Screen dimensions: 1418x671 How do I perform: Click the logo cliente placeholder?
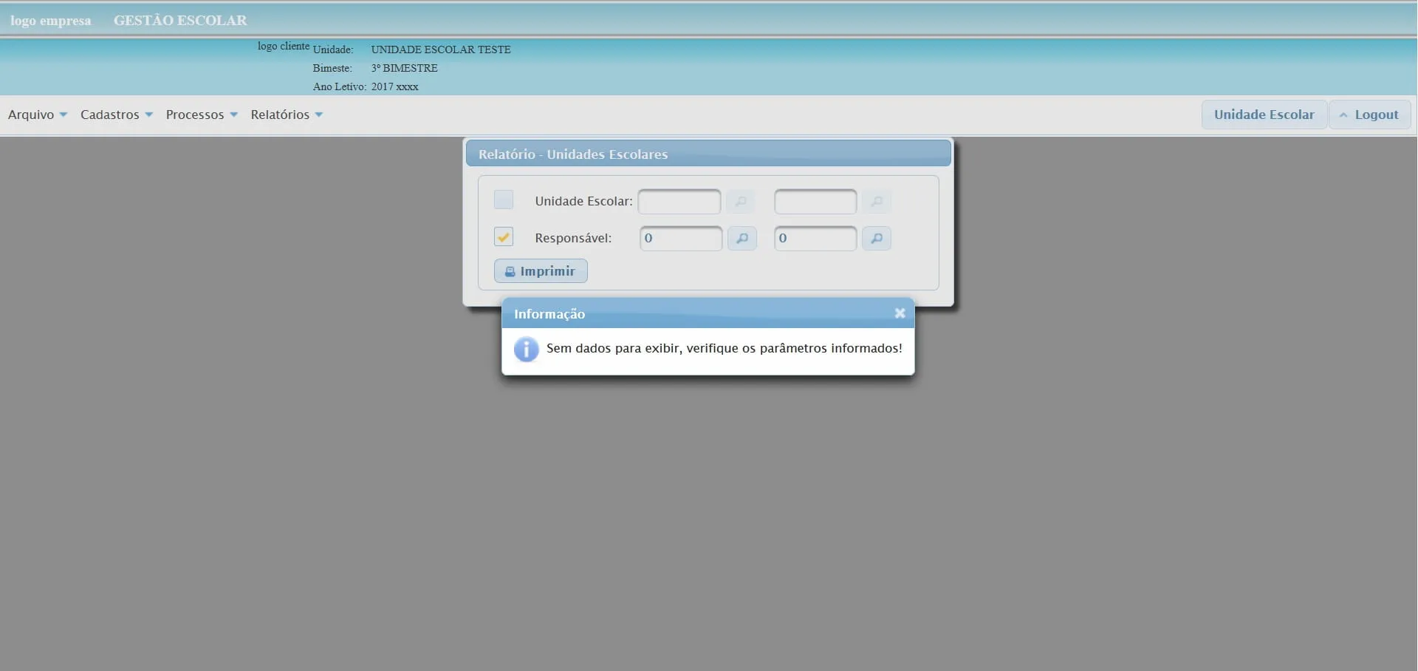[x=284, y=46]
